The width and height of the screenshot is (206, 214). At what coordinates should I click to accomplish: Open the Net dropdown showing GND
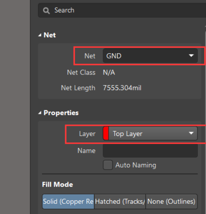pyautogui.click(x=150, y=56)
